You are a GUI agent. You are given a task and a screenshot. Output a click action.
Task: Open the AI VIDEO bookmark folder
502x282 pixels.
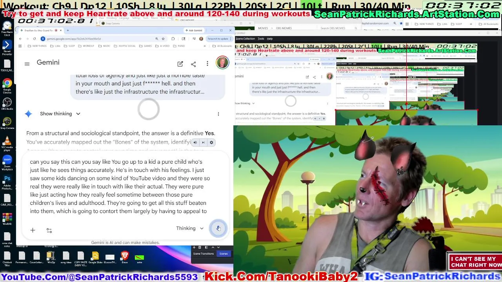162,46
